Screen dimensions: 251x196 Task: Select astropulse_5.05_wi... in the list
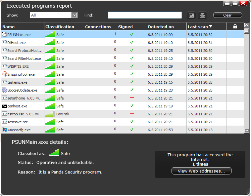coord(25,114)
